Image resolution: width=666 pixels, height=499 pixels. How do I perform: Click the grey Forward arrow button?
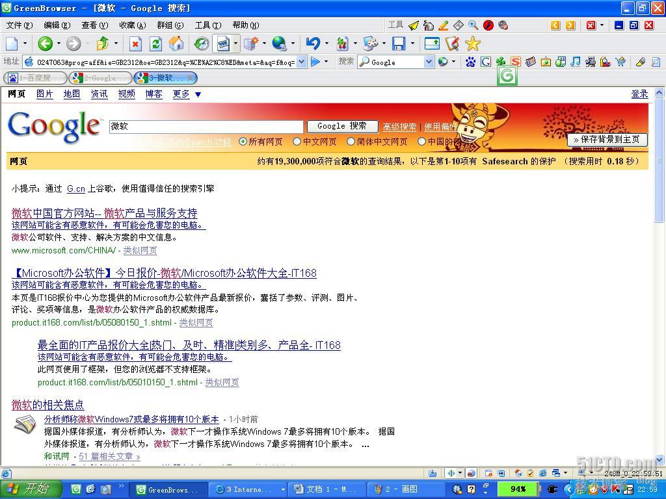(x=73, y=44)
